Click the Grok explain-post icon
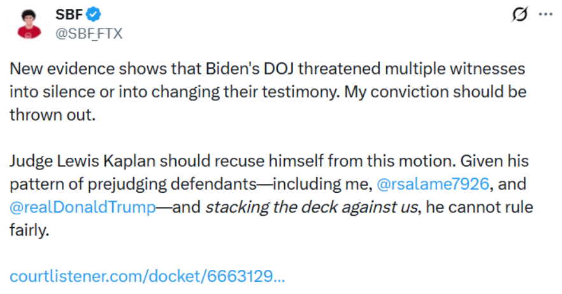 [521, 15]
